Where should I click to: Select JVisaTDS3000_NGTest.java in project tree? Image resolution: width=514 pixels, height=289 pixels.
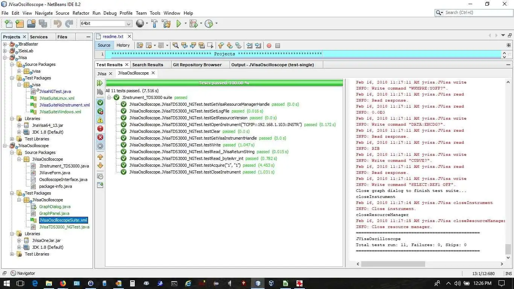pyautogui.click(x=64, y=227)
